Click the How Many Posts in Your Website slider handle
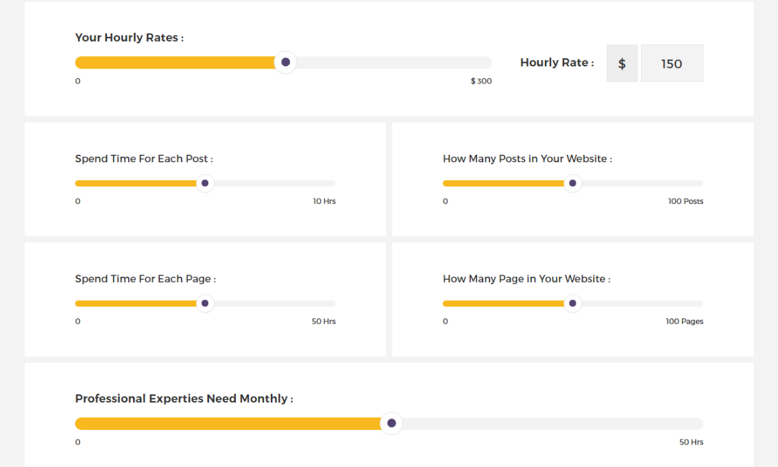 [572, 183]
